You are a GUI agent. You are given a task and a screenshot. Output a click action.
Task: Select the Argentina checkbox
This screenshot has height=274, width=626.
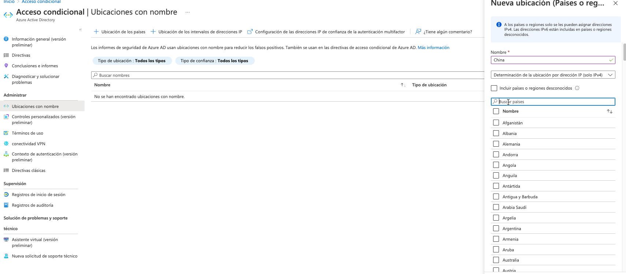click(496, 228)
